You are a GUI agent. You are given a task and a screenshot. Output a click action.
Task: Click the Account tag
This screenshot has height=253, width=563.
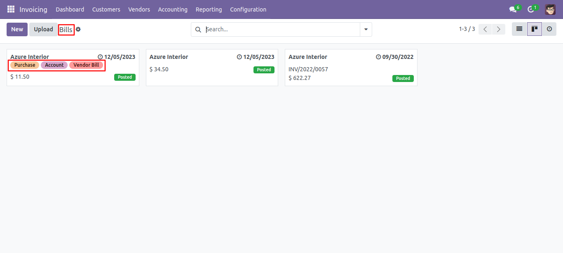coord(54,65)
